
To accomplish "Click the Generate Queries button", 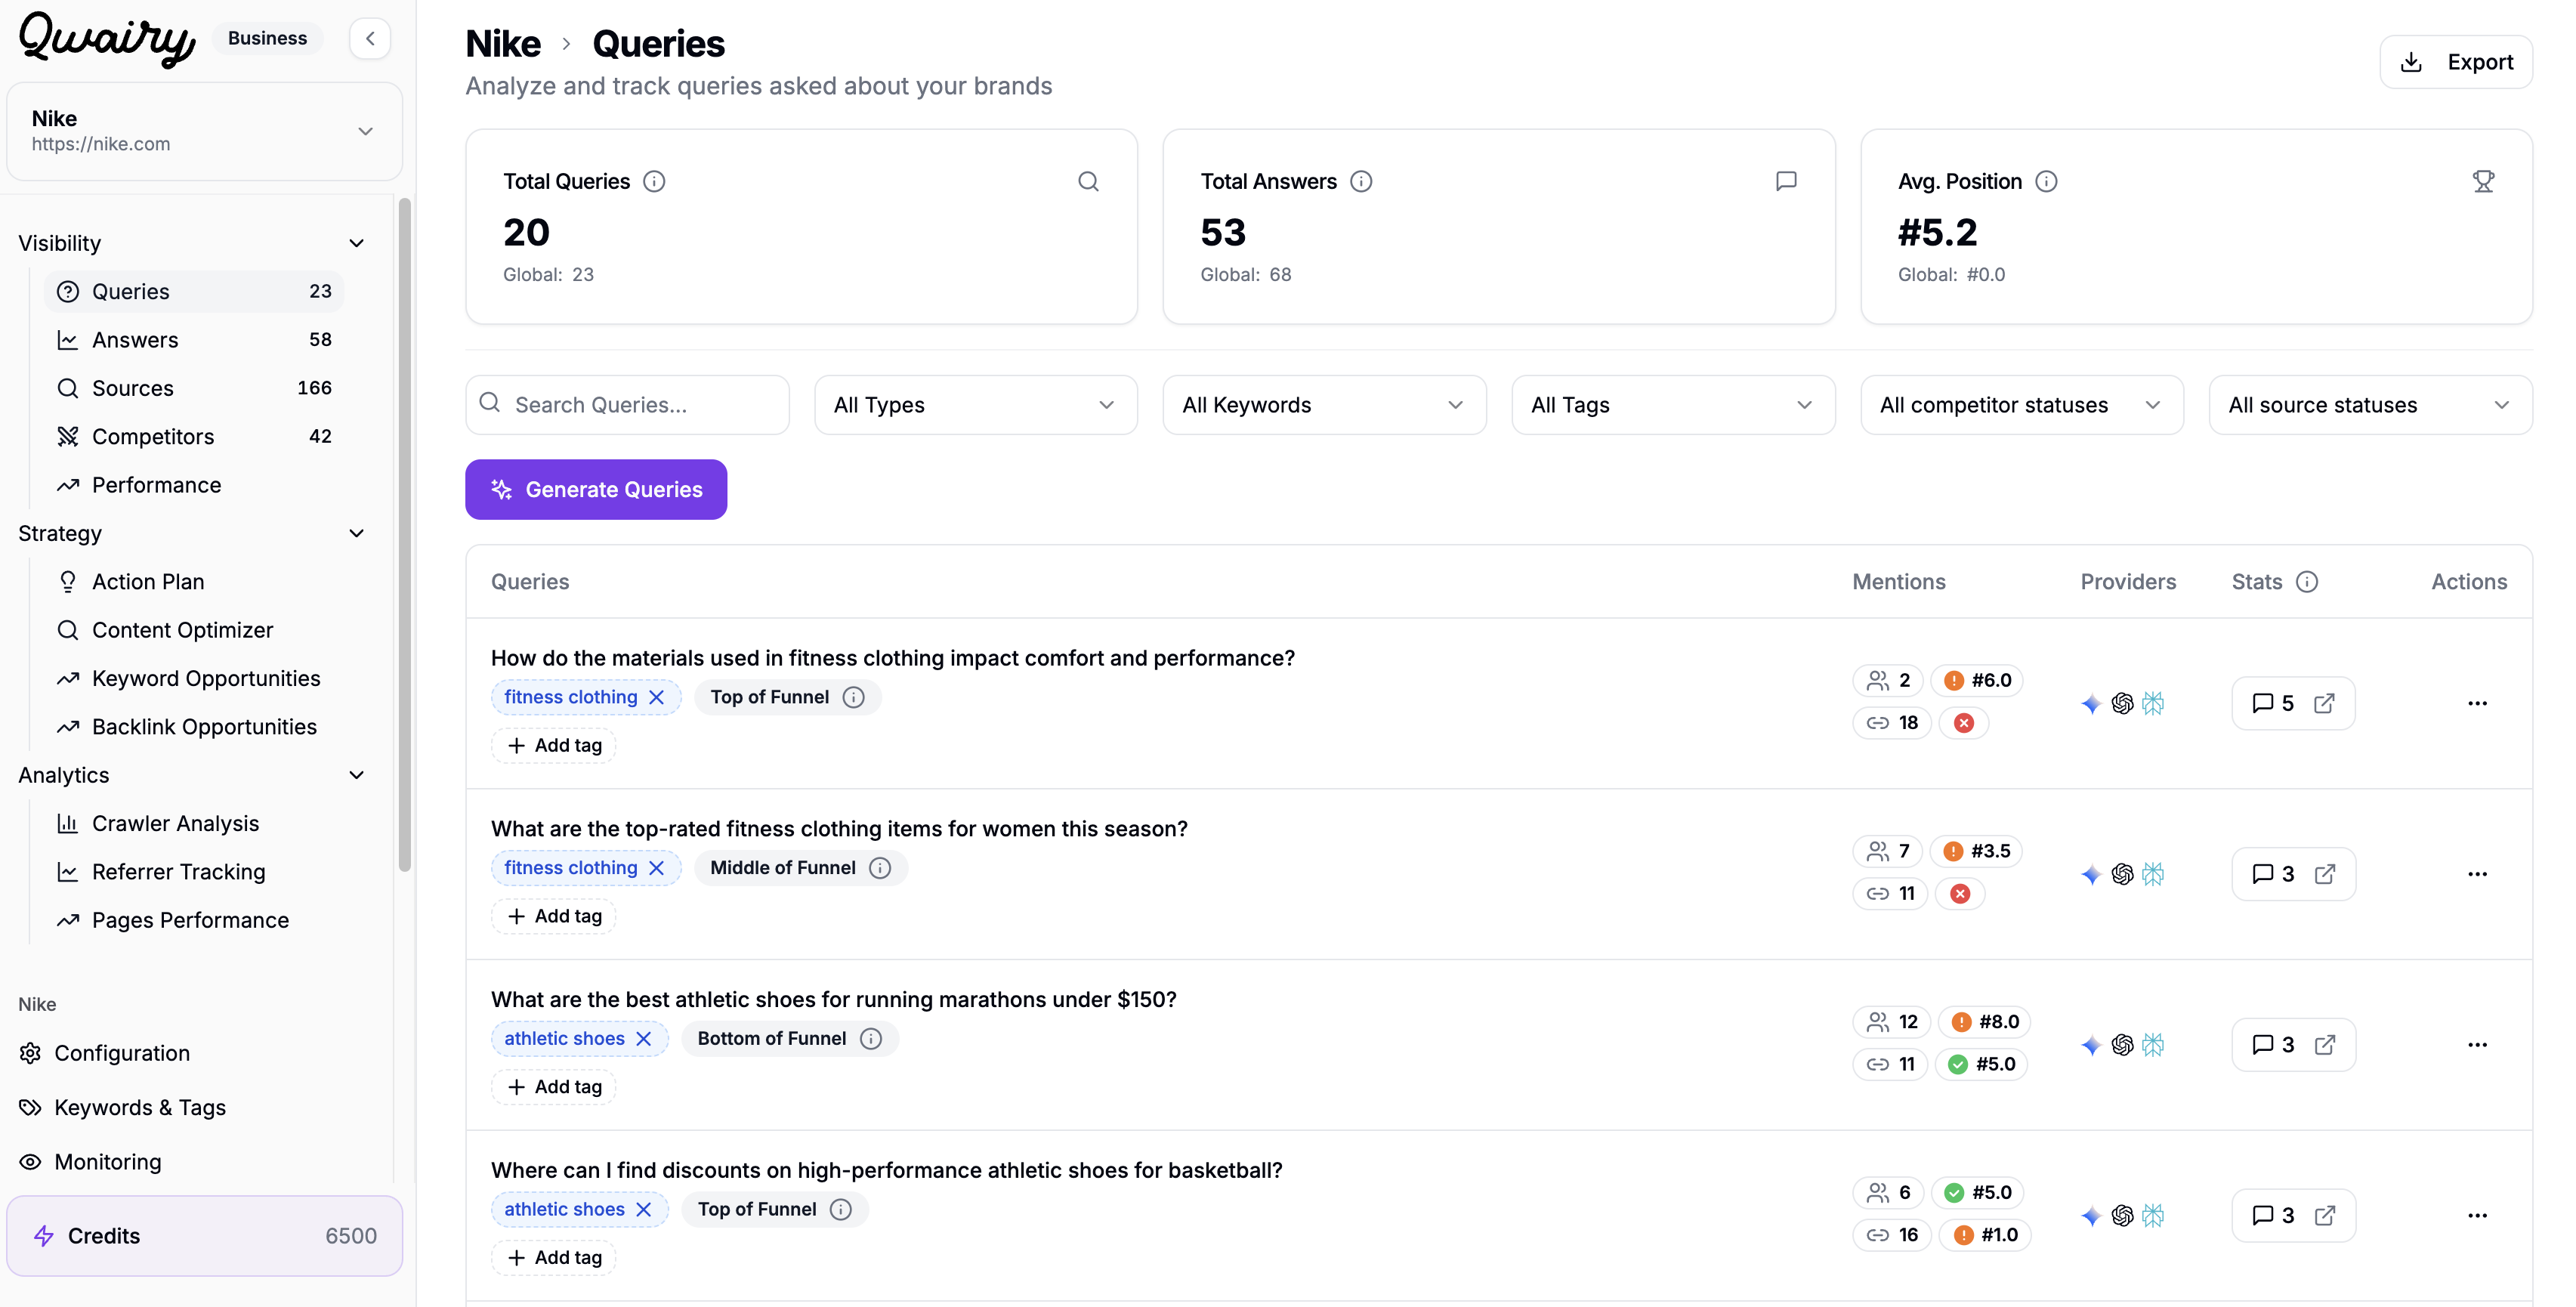I will click(595, 490).
